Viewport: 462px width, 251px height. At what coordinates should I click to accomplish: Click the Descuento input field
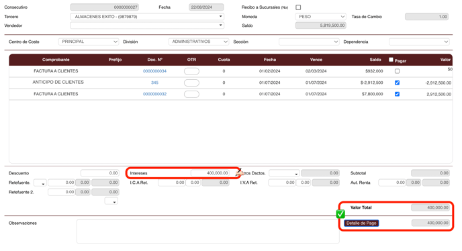[100, 173]
